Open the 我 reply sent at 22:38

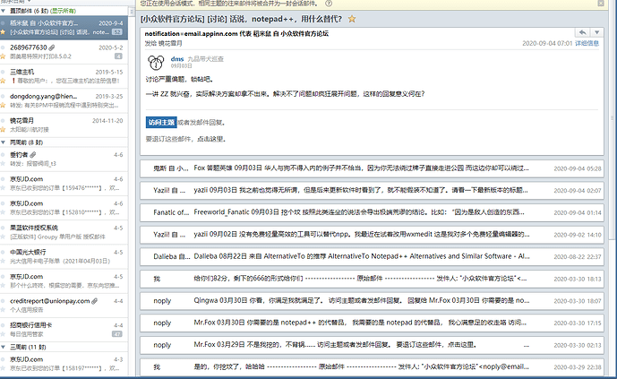372,366
